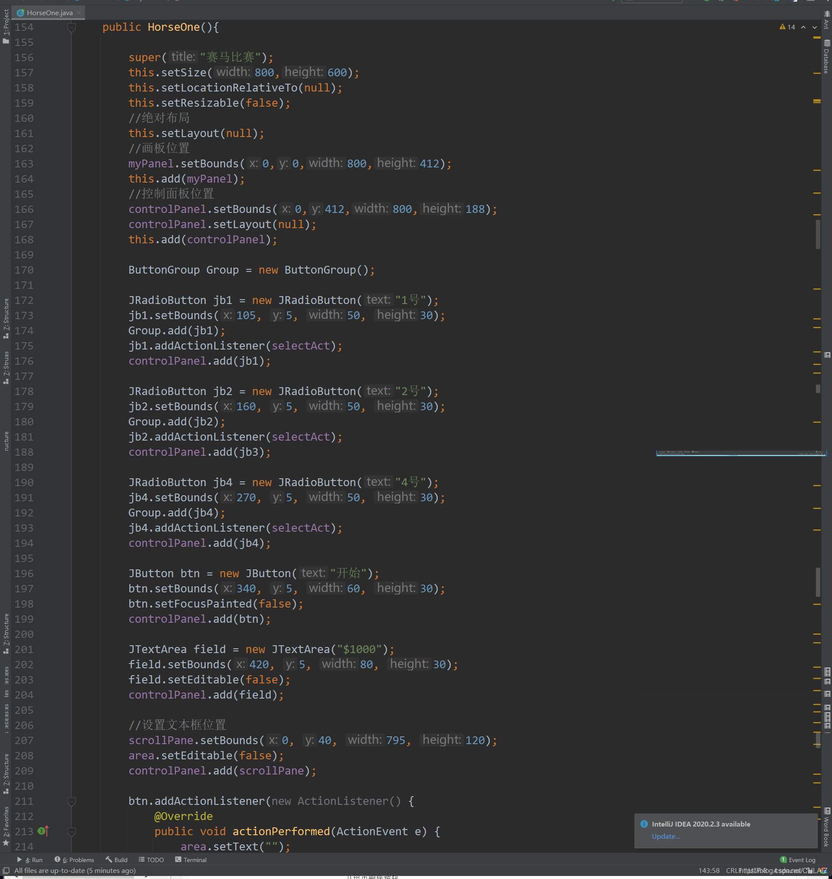Image resolution: width=832 pixels, height=879 pixels.
Task: Click 'controlPanel.add(jb3)' on line 188
Action: (197, 452)
